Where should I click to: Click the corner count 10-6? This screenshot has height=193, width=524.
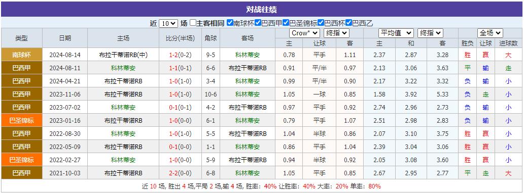pos(211,94)
